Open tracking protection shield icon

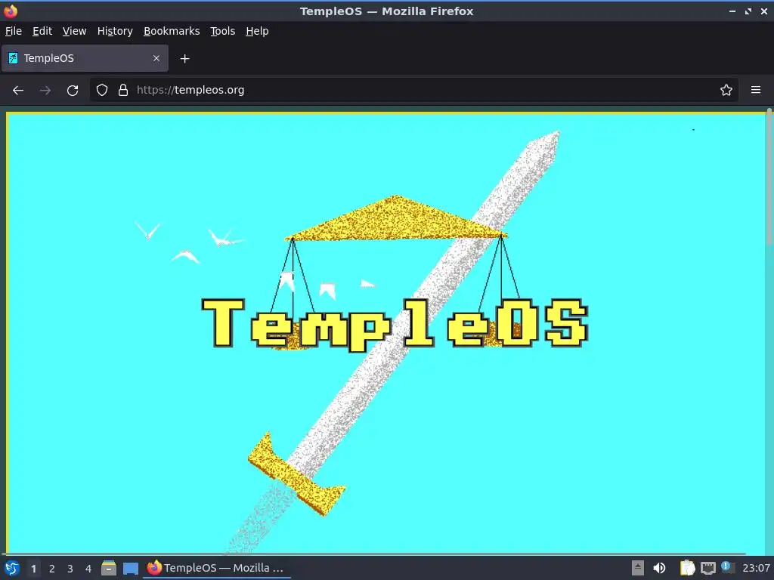pos(102,91)
